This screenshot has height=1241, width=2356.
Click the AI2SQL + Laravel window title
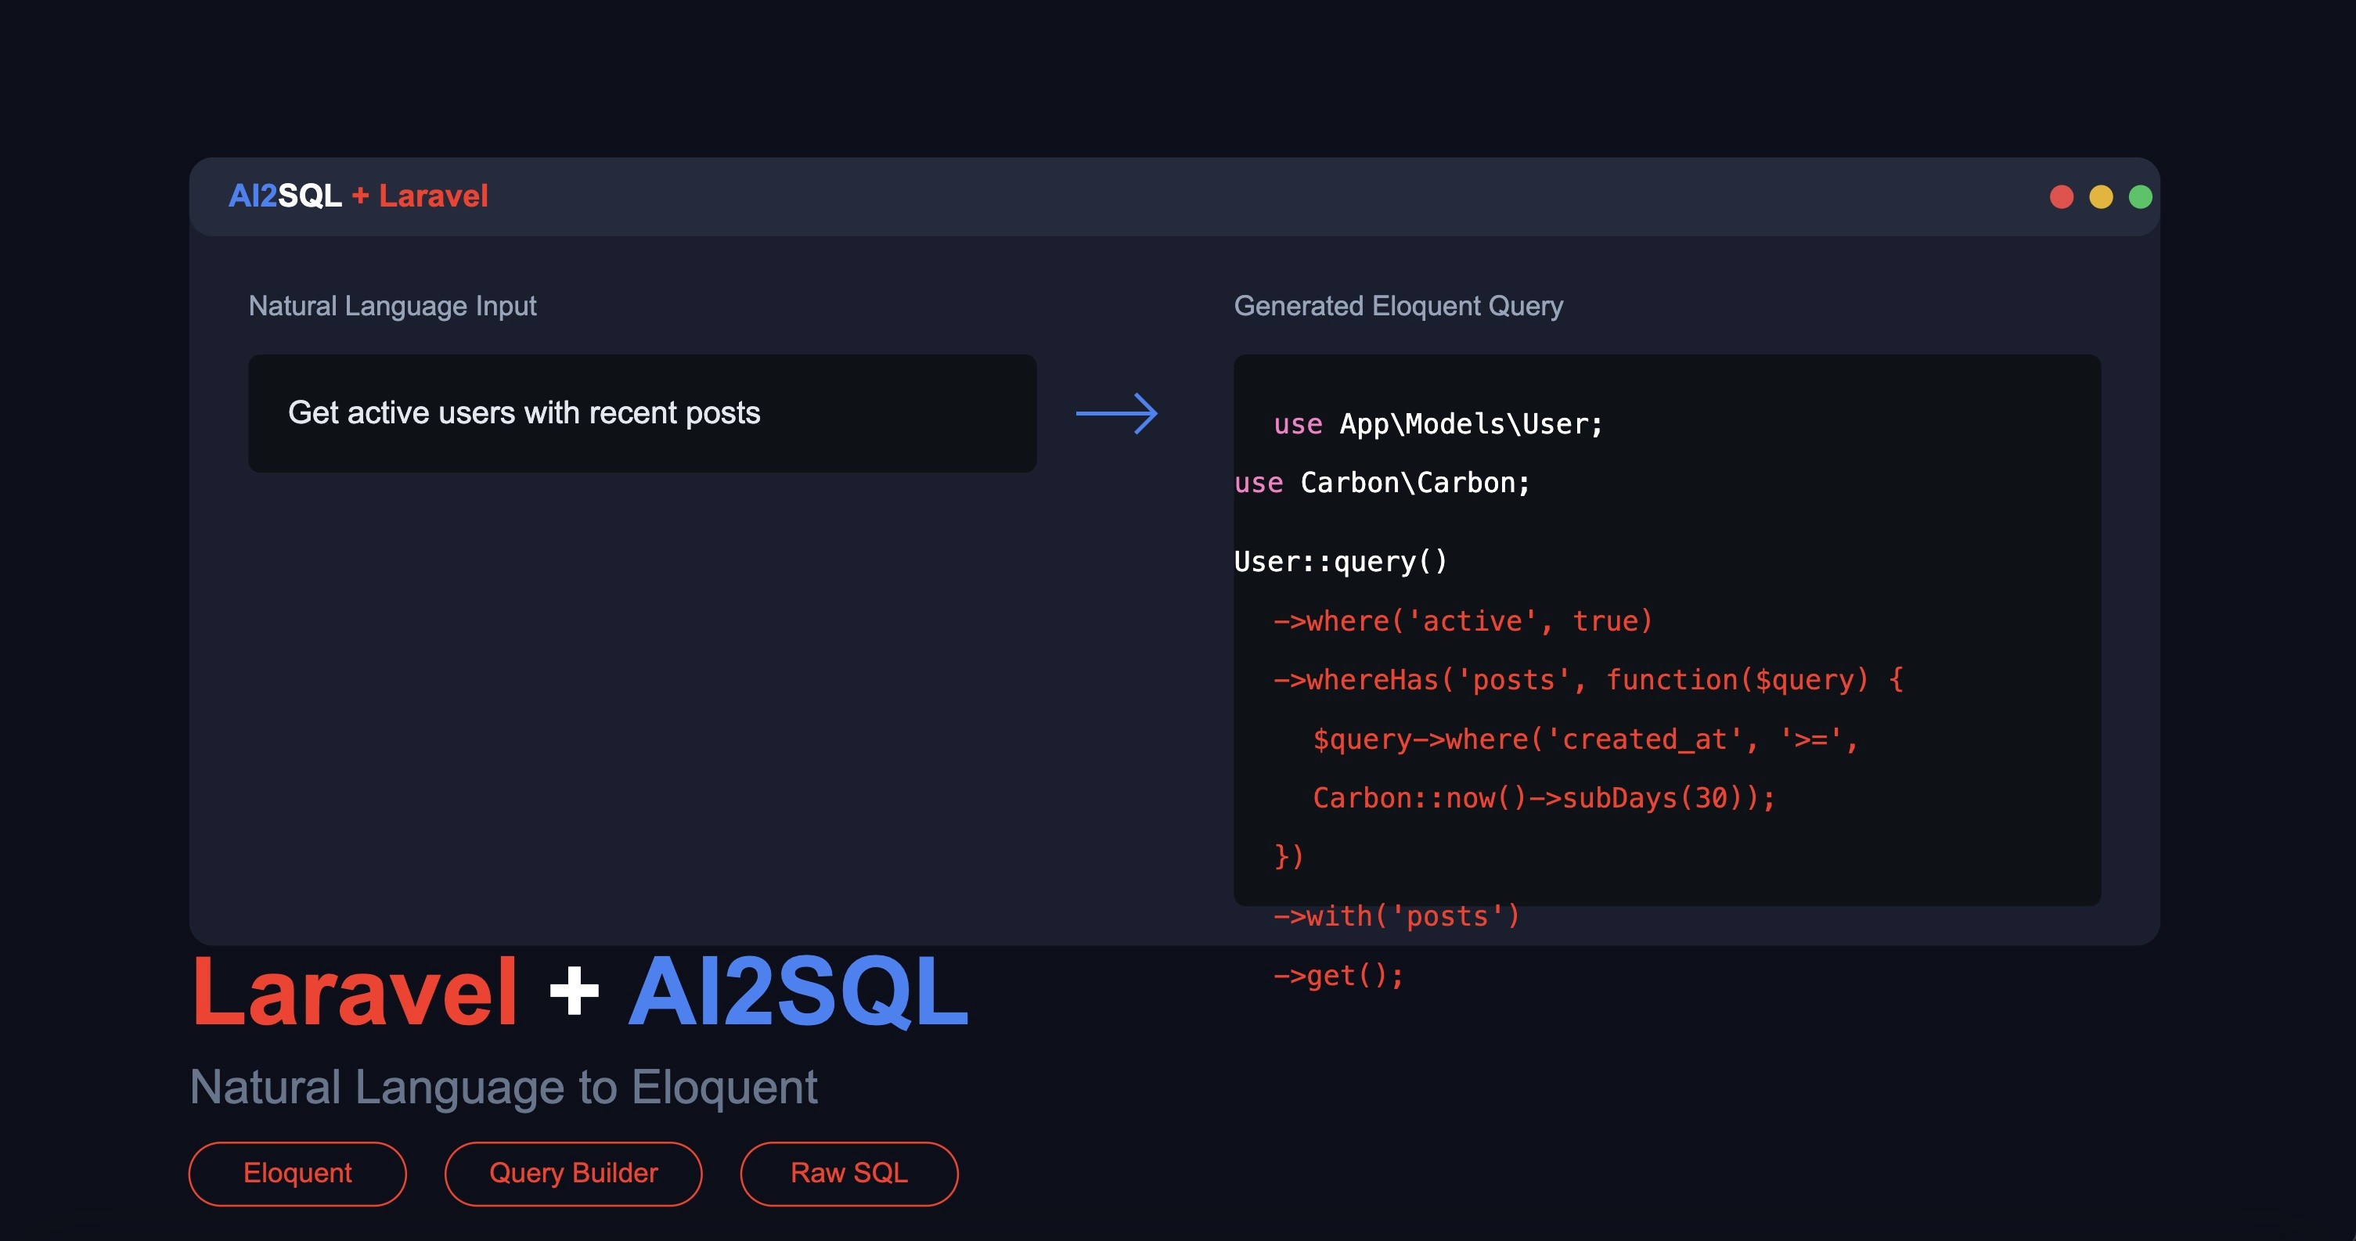click(358, 196)
